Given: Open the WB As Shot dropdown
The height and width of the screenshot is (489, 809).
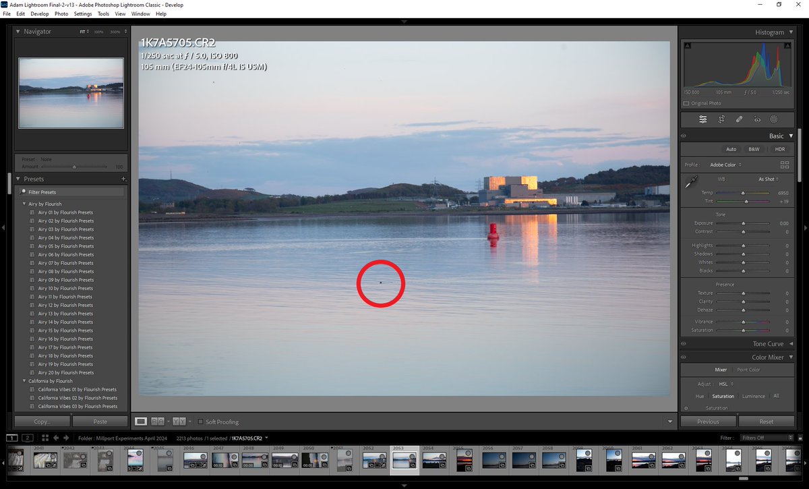Looking at the screenshot, I should click(769, 179).
